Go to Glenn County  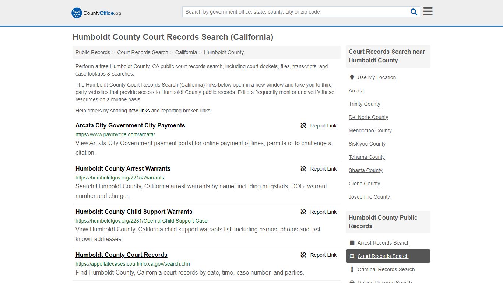pyautogui.click(x=365, y=184)
